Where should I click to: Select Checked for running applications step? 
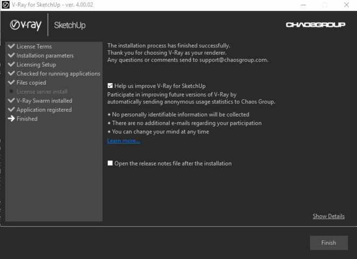point(58,73)
